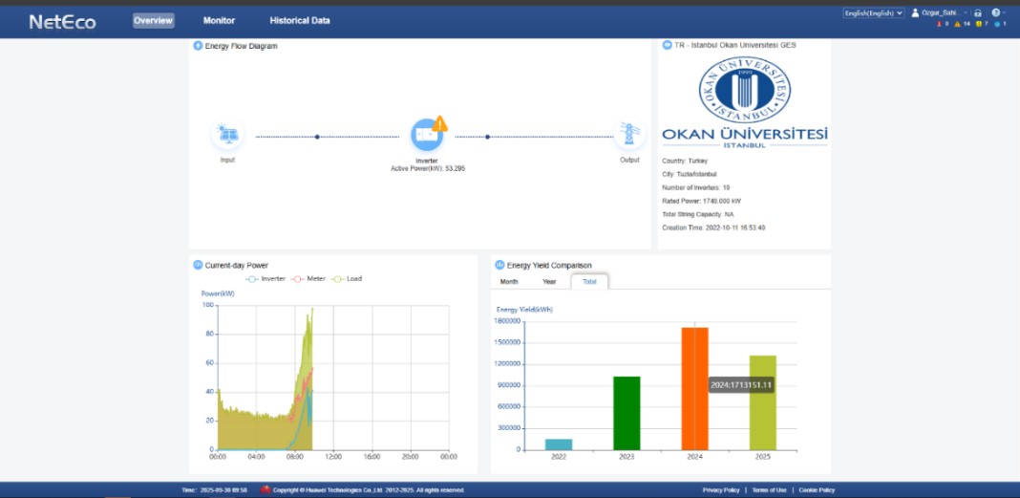Click the solar panel Input icon
The height and width of the screenshot is (498, 1020).
(x=227, y=135)
